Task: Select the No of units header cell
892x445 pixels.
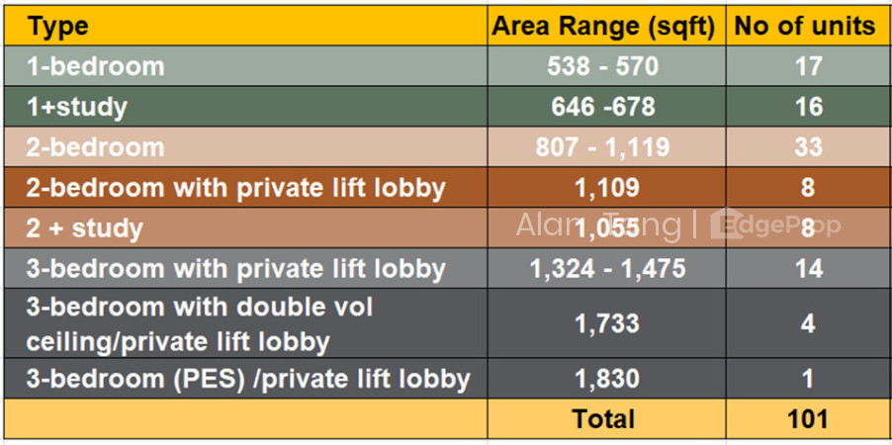Action: point(808,26)
